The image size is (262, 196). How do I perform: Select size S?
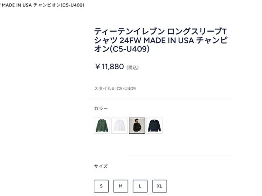(101, 186)
